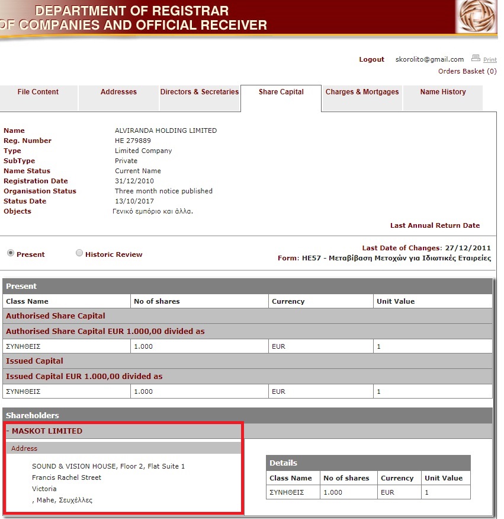Click the Issued Capital heading row
Screen dimensions: 504x519
point(34,361)
